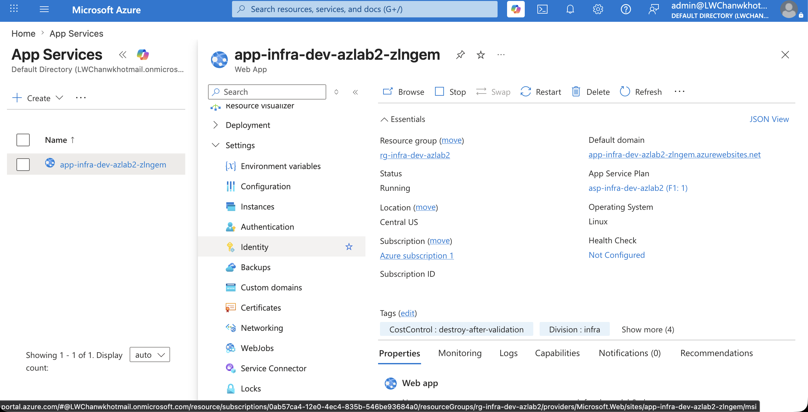Open toolbar overflow ellipsis after Refresh
This screenshot has width=808, height=412.
tap(679, 92)
